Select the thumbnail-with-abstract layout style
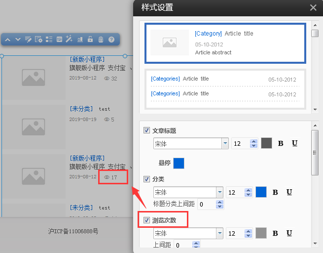This screenshot has width=323, height=253. pyautogui.click(x=225, y=43)
